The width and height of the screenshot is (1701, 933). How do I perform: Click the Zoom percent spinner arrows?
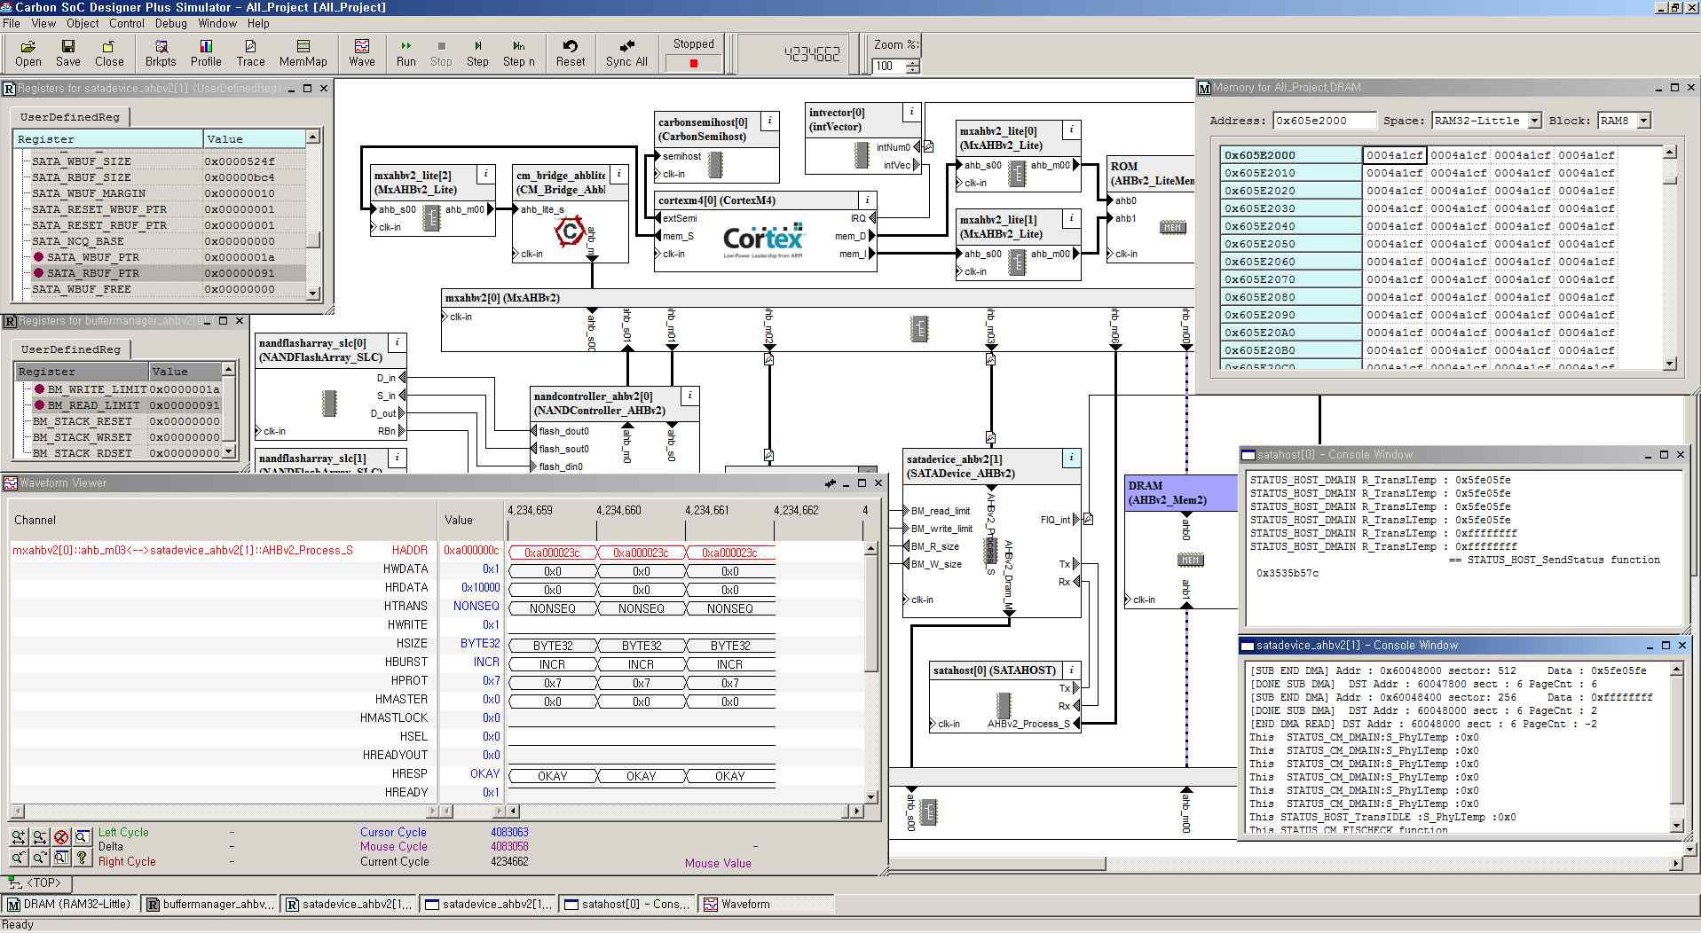point(913,67)
